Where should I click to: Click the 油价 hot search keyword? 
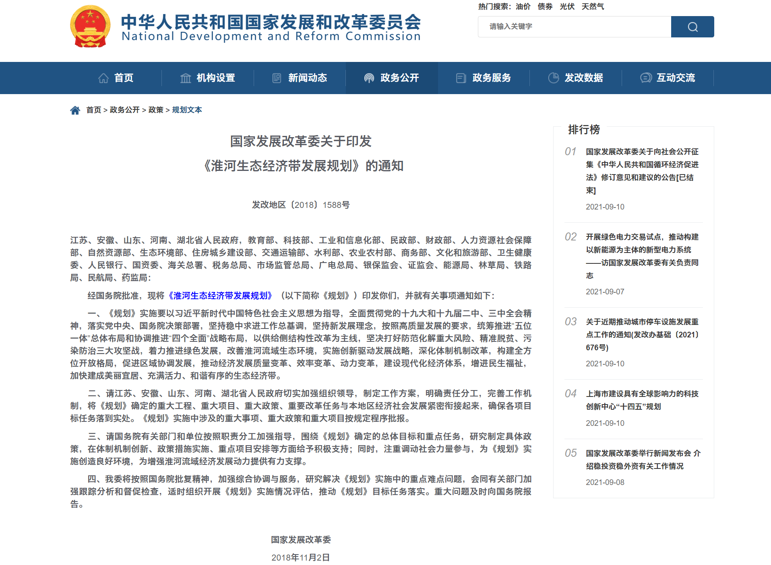coord(523,6)
